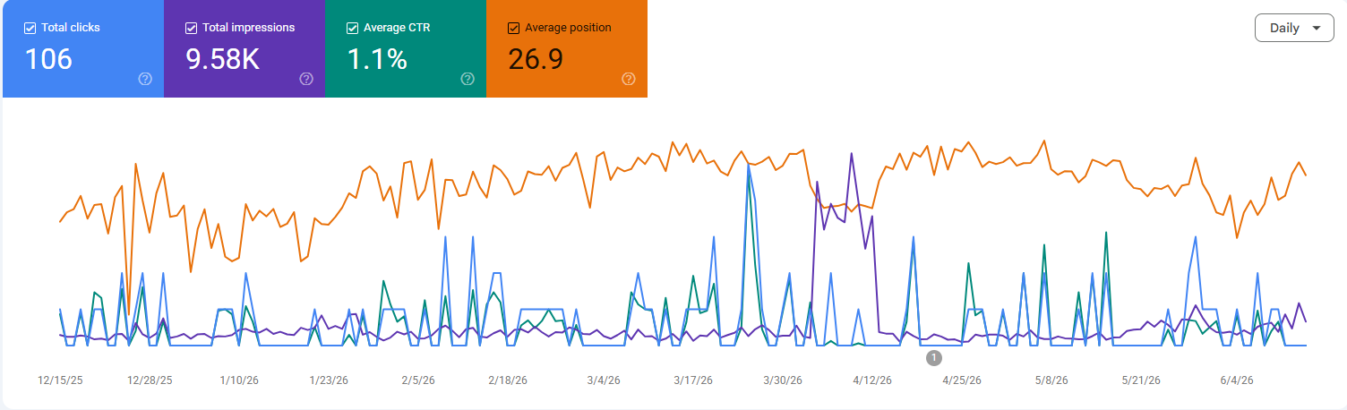1347x410 pixels.
Task: Click the dropdown arrow beside Daily
Action: 1316,28
